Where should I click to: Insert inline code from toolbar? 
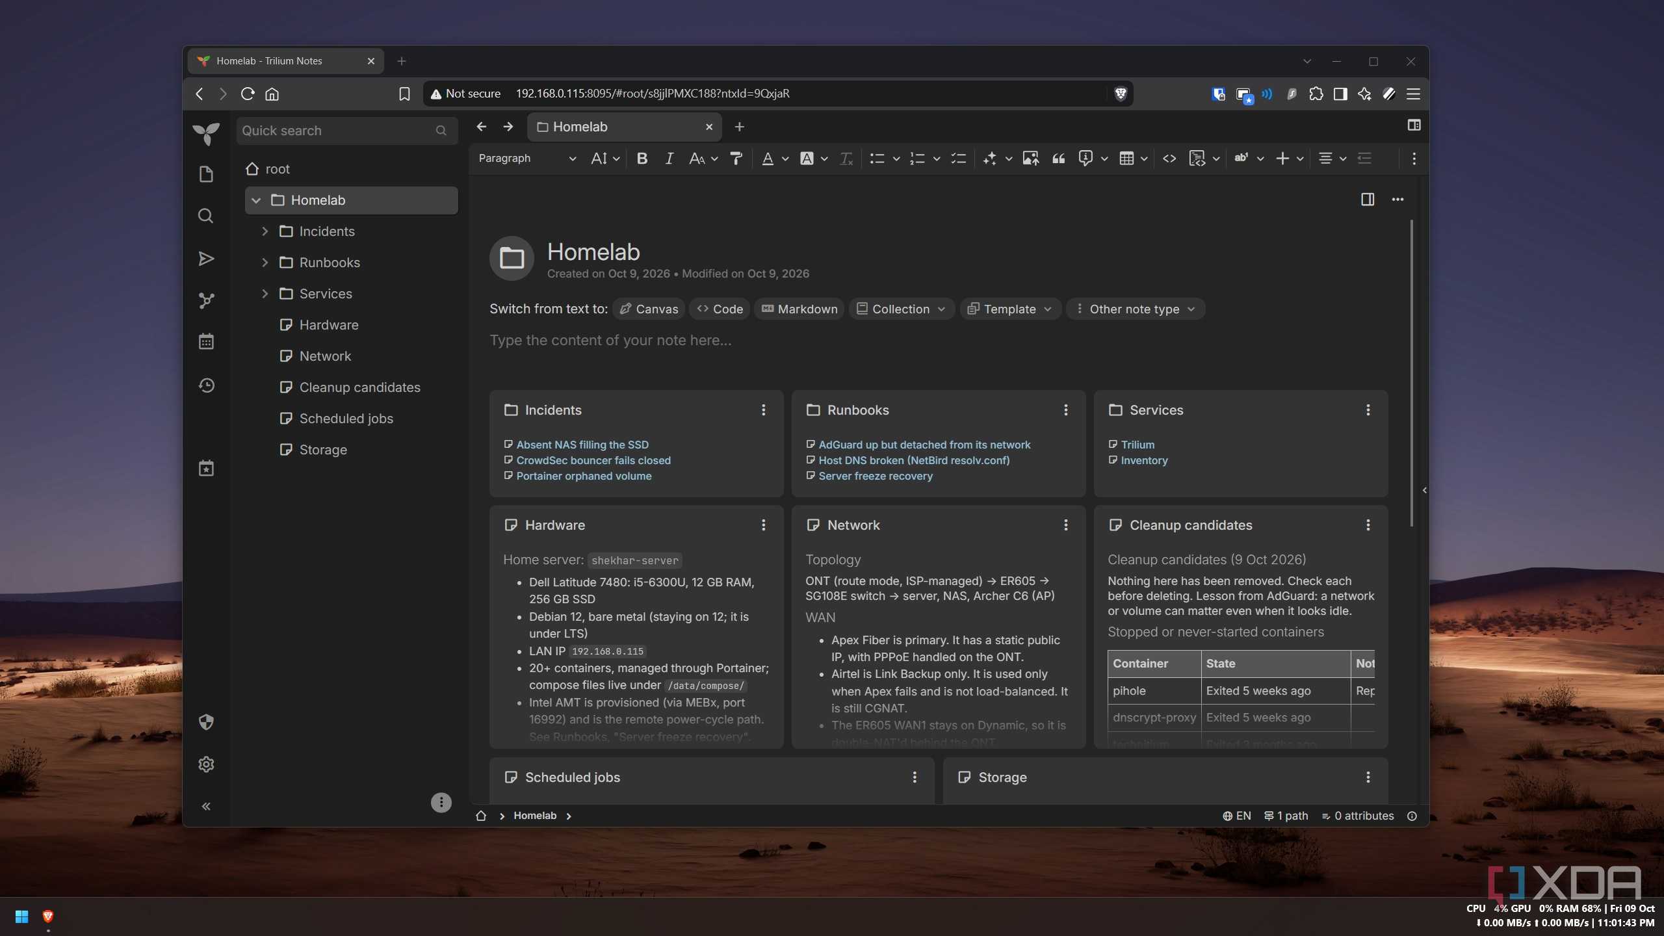pos(1169,158)
